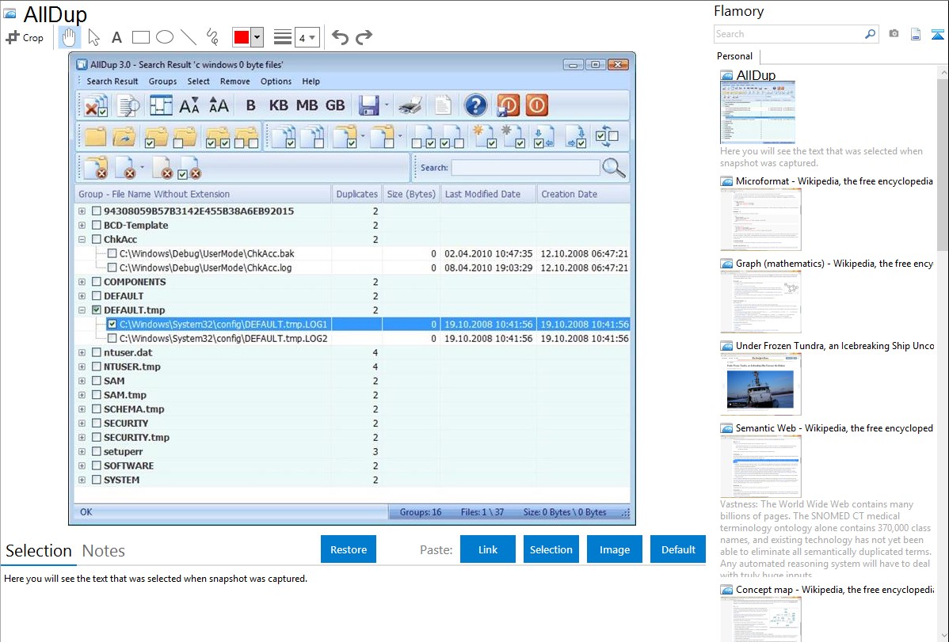
Task: Click the AllDup printer icon
Action: coord(410,105)
